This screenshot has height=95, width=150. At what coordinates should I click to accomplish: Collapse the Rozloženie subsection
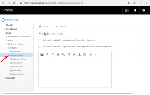coord(7,48)
